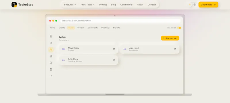This screenshot has width=230, height=103.
Task: Open the documents edit icon in sidebar
Action: click(51, 63)
